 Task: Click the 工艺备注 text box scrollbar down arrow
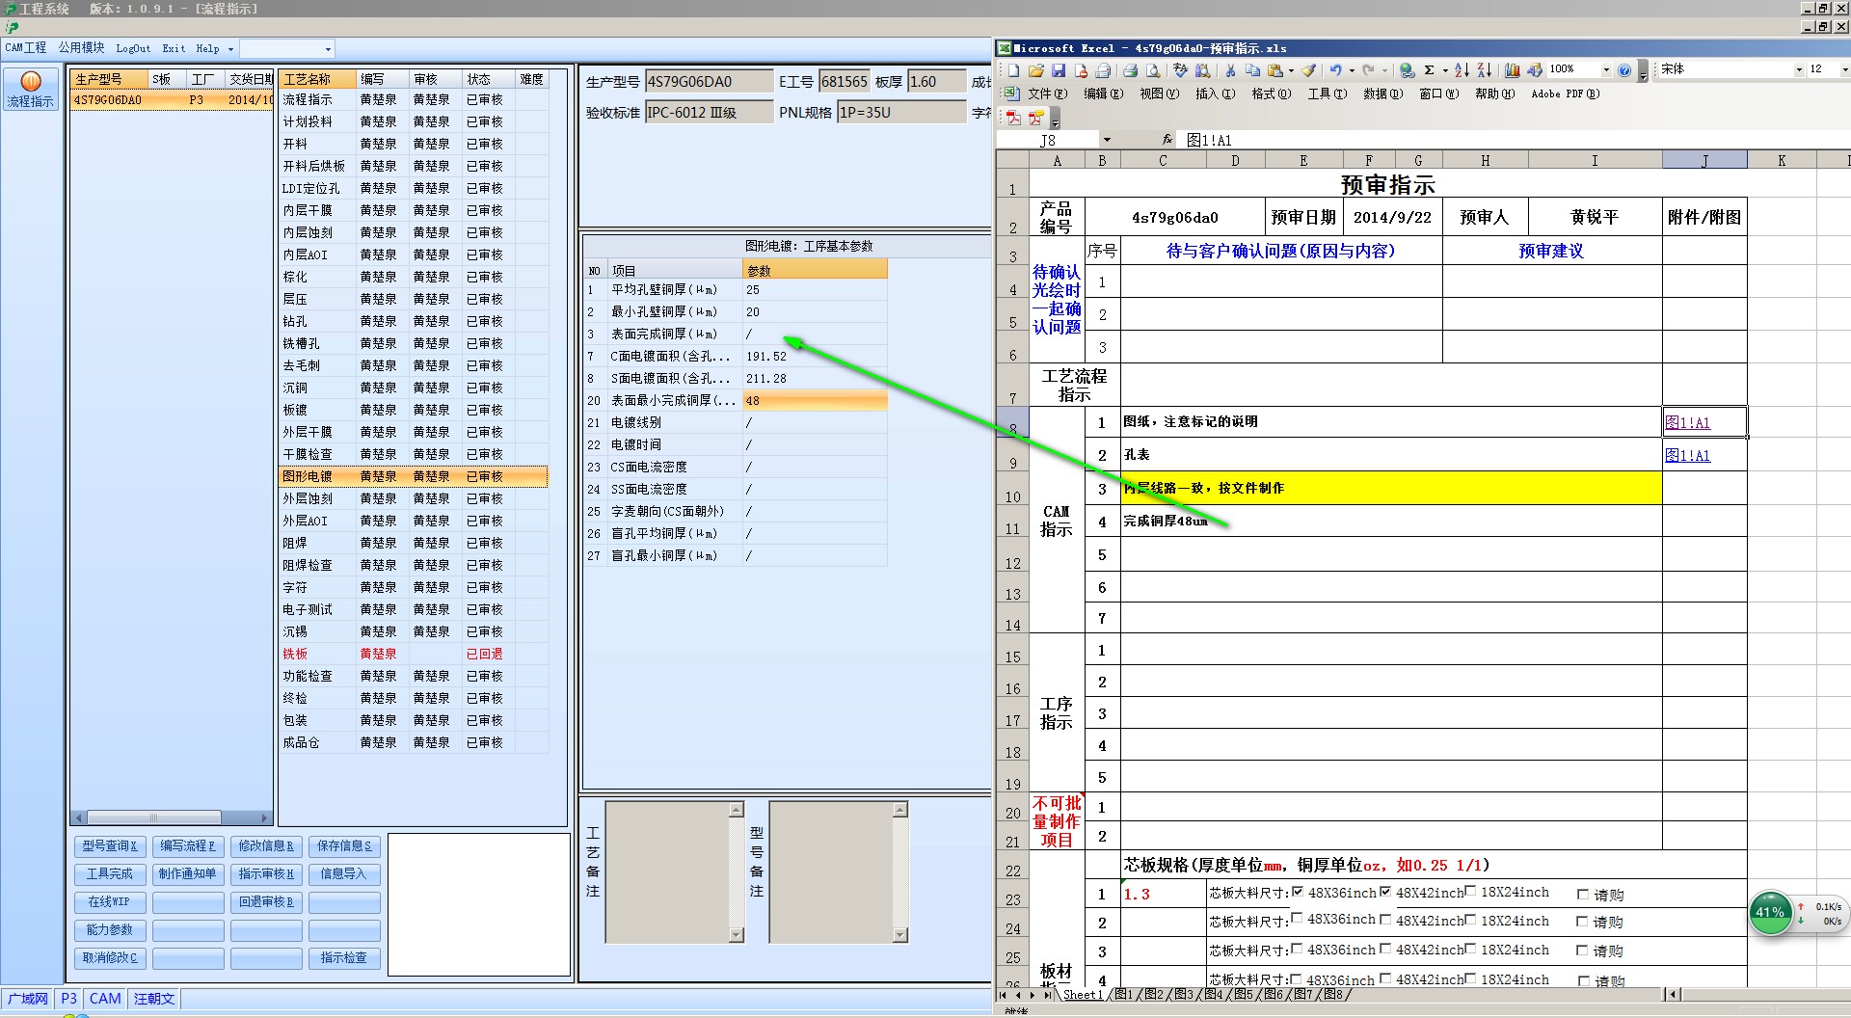point(737,934)
